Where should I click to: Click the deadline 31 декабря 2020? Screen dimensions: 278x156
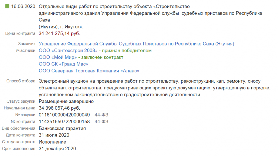[x=57, y=149]
